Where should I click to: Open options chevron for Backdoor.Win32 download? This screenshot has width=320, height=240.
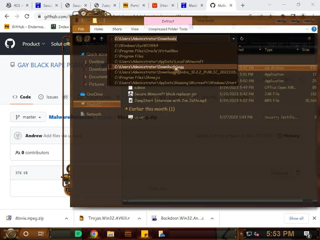[212, 218]
